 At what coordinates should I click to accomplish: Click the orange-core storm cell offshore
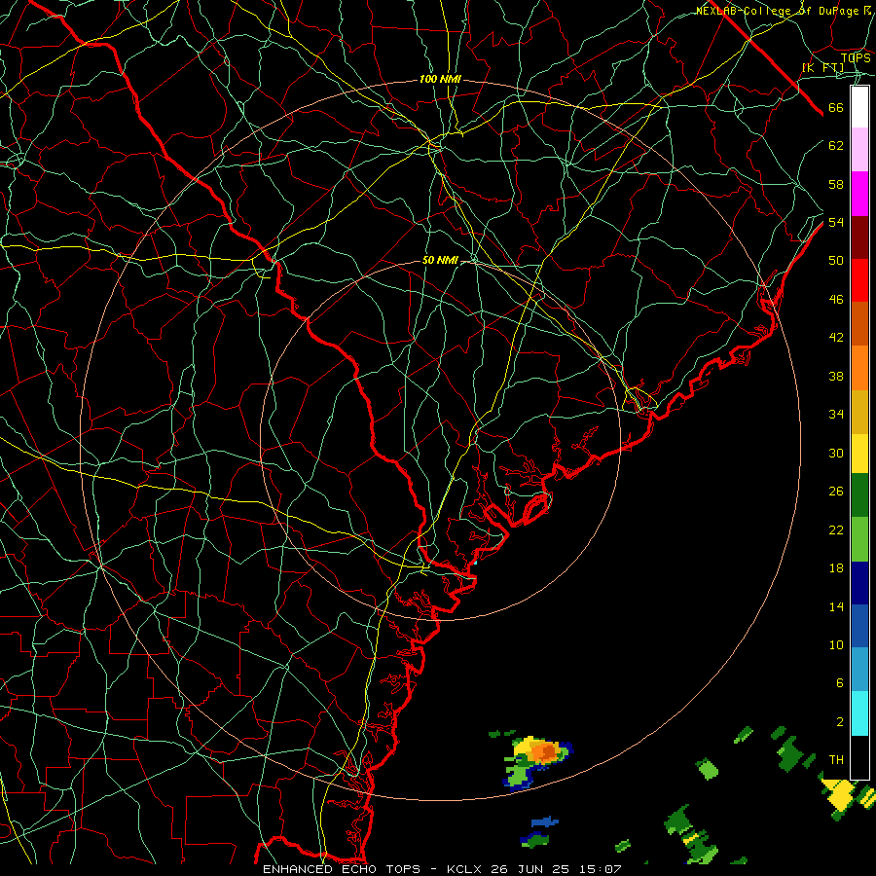coord(543,752)
